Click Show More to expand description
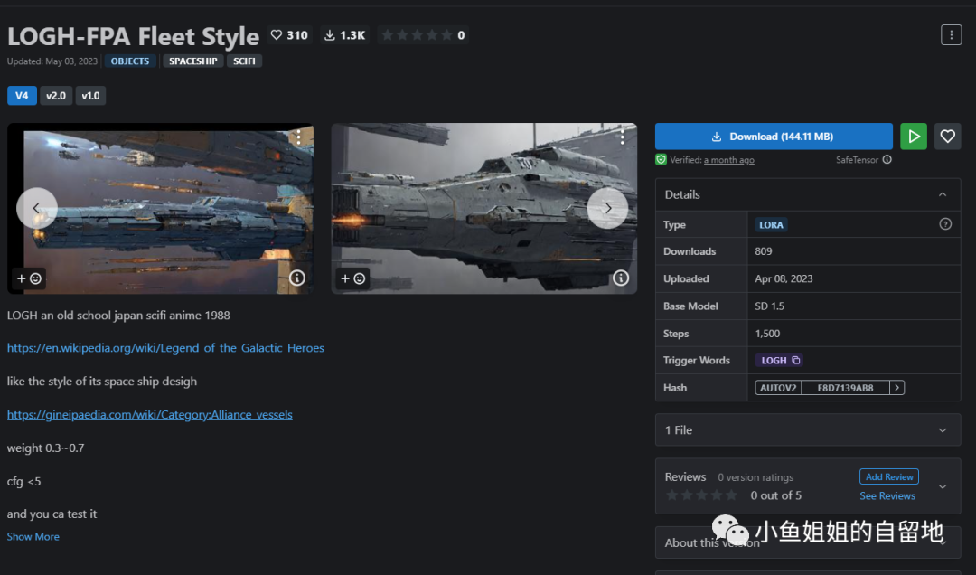The width and height of the screenshot is (976, 575). [33, 536]
